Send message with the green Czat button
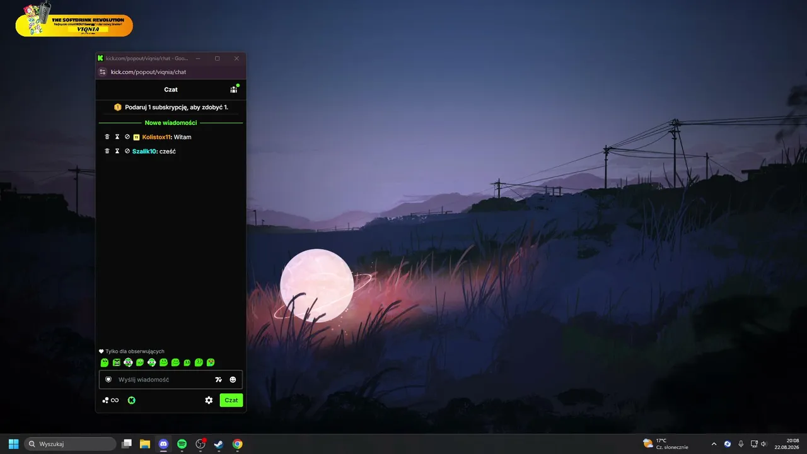Viewport: 807px width, 454px height. point(231,400)
